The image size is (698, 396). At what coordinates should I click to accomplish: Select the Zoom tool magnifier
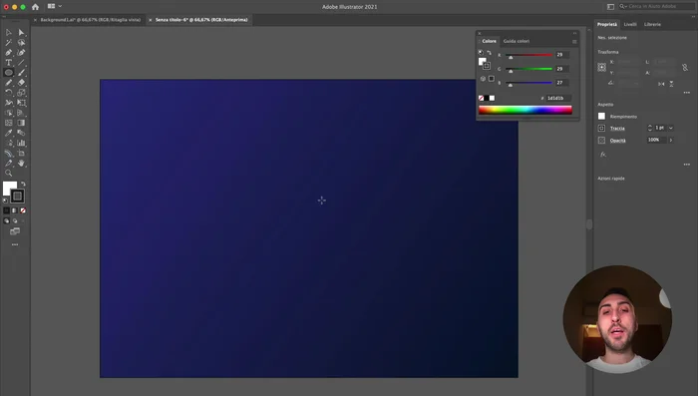tap(8, 174)
